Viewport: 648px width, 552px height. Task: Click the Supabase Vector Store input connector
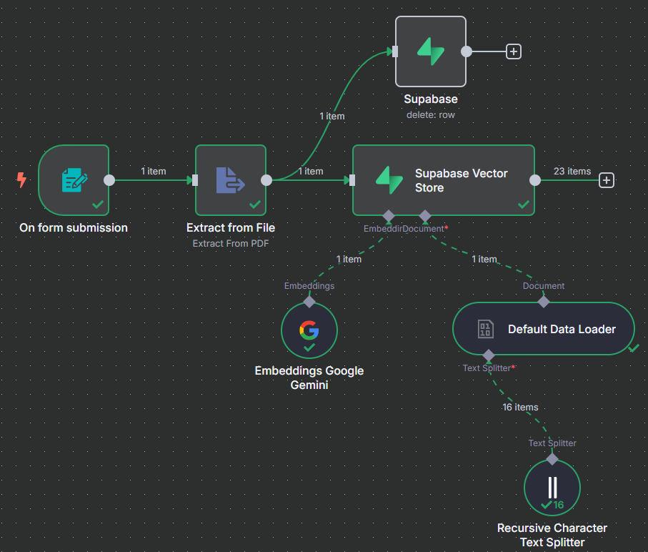(x=352, y=180)
